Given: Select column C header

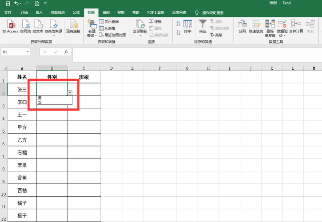Looking at the screenshot, I should point(84,68).
